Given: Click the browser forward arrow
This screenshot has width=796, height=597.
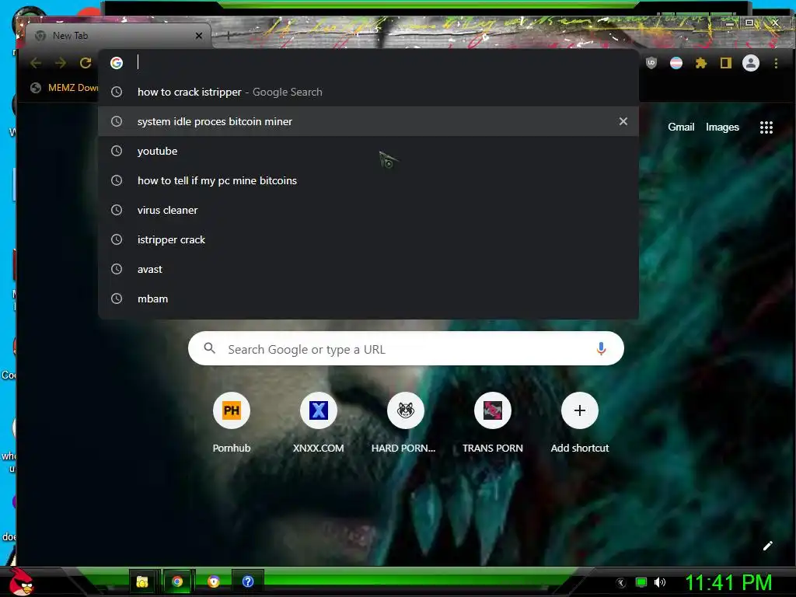Looking at the screenshot, I should (61, 62).
